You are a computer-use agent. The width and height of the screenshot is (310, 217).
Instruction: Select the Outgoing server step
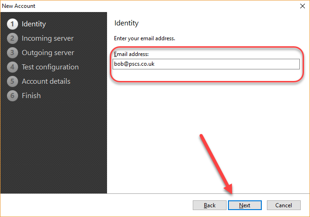click(48, 53)
